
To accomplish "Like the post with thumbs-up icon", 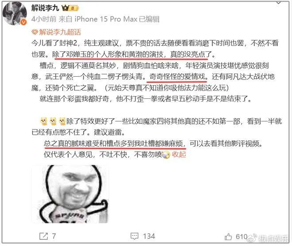I will click(228, 237).
